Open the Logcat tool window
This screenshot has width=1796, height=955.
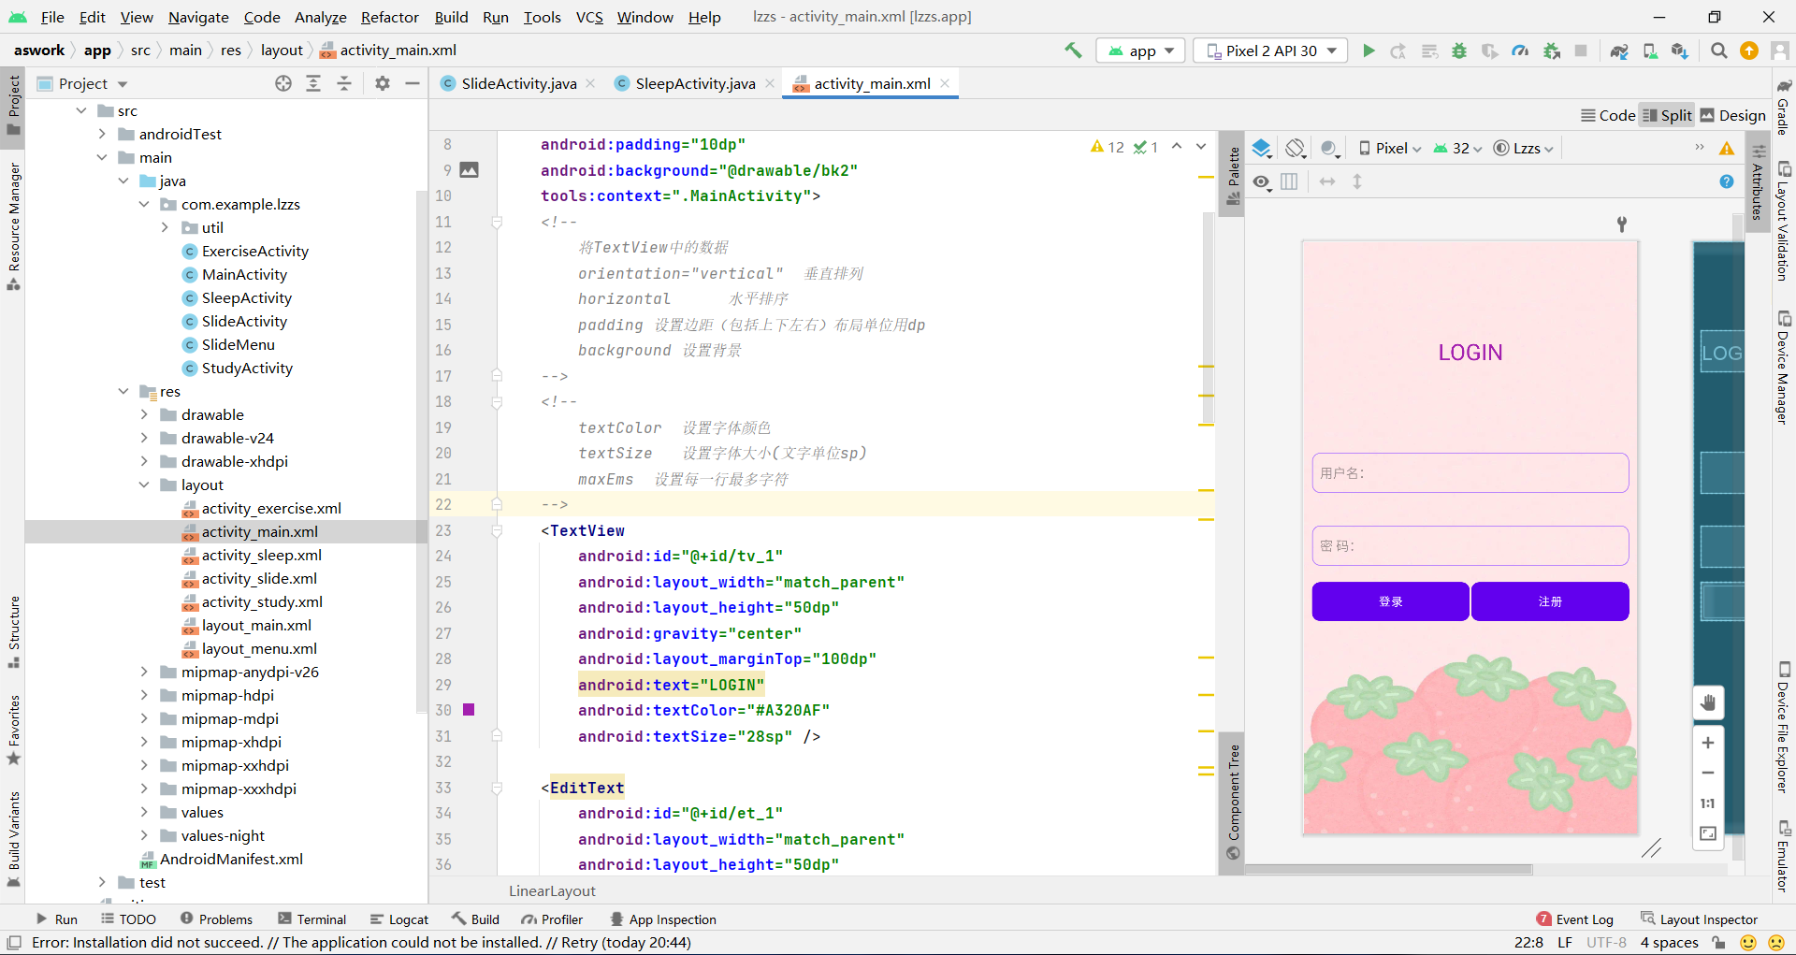tap(399, 919)
